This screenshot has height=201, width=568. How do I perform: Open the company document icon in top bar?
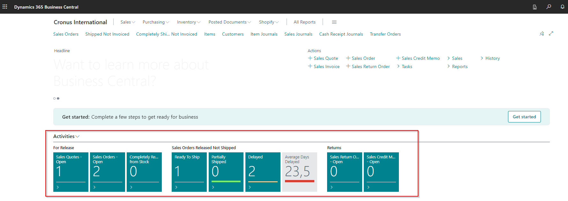(x=535, y=7)
